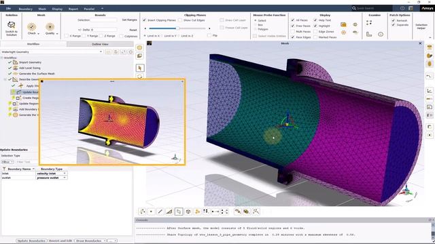Click the orange folder icon in the Display group

[x=343, y=24]
